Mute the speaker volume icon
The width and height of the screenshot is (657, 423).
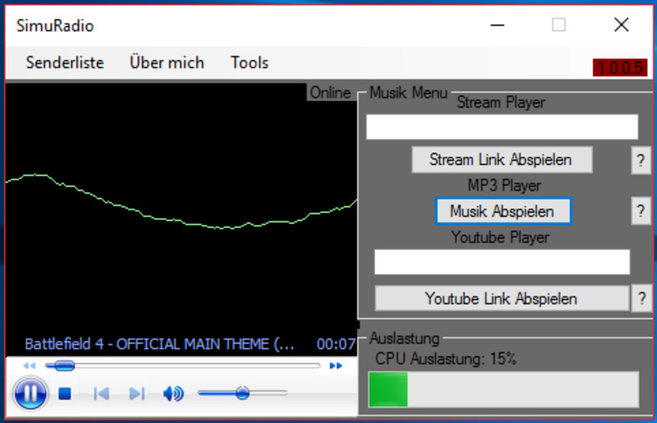172,394
